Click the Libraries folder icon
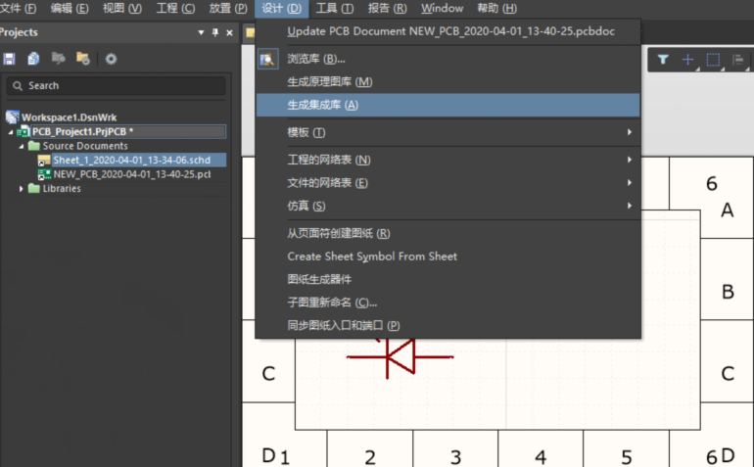This screenshot has width=754, height=467. tap(33, 188)
